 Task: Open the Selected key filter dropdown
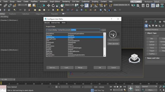(149, 87)
